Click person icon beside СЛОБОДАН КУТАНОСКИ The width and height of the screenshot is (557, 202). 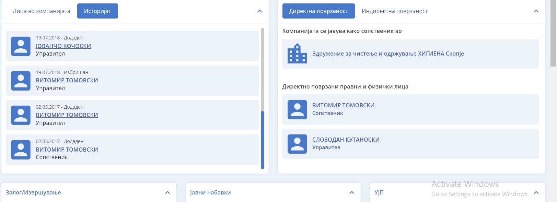pyautogui.click(x=297, y=144)
